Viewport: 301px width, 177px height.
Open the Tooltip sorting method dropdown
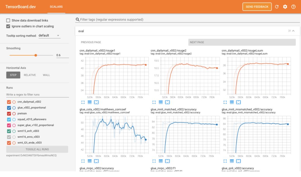click(x=49, y=36)
